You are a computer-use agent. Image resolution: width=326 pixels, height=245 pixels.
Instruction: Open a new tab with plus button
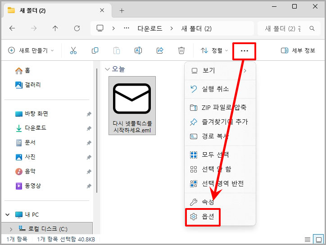pyautogui.click(x=122, y=11)
